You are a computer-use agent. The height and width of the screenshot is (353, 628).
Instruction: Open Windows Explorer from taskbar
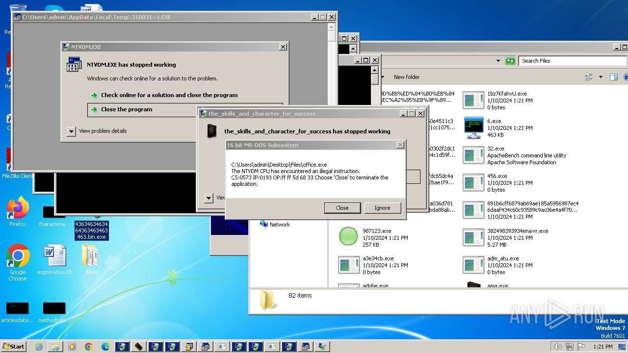(x=55, y=347)
